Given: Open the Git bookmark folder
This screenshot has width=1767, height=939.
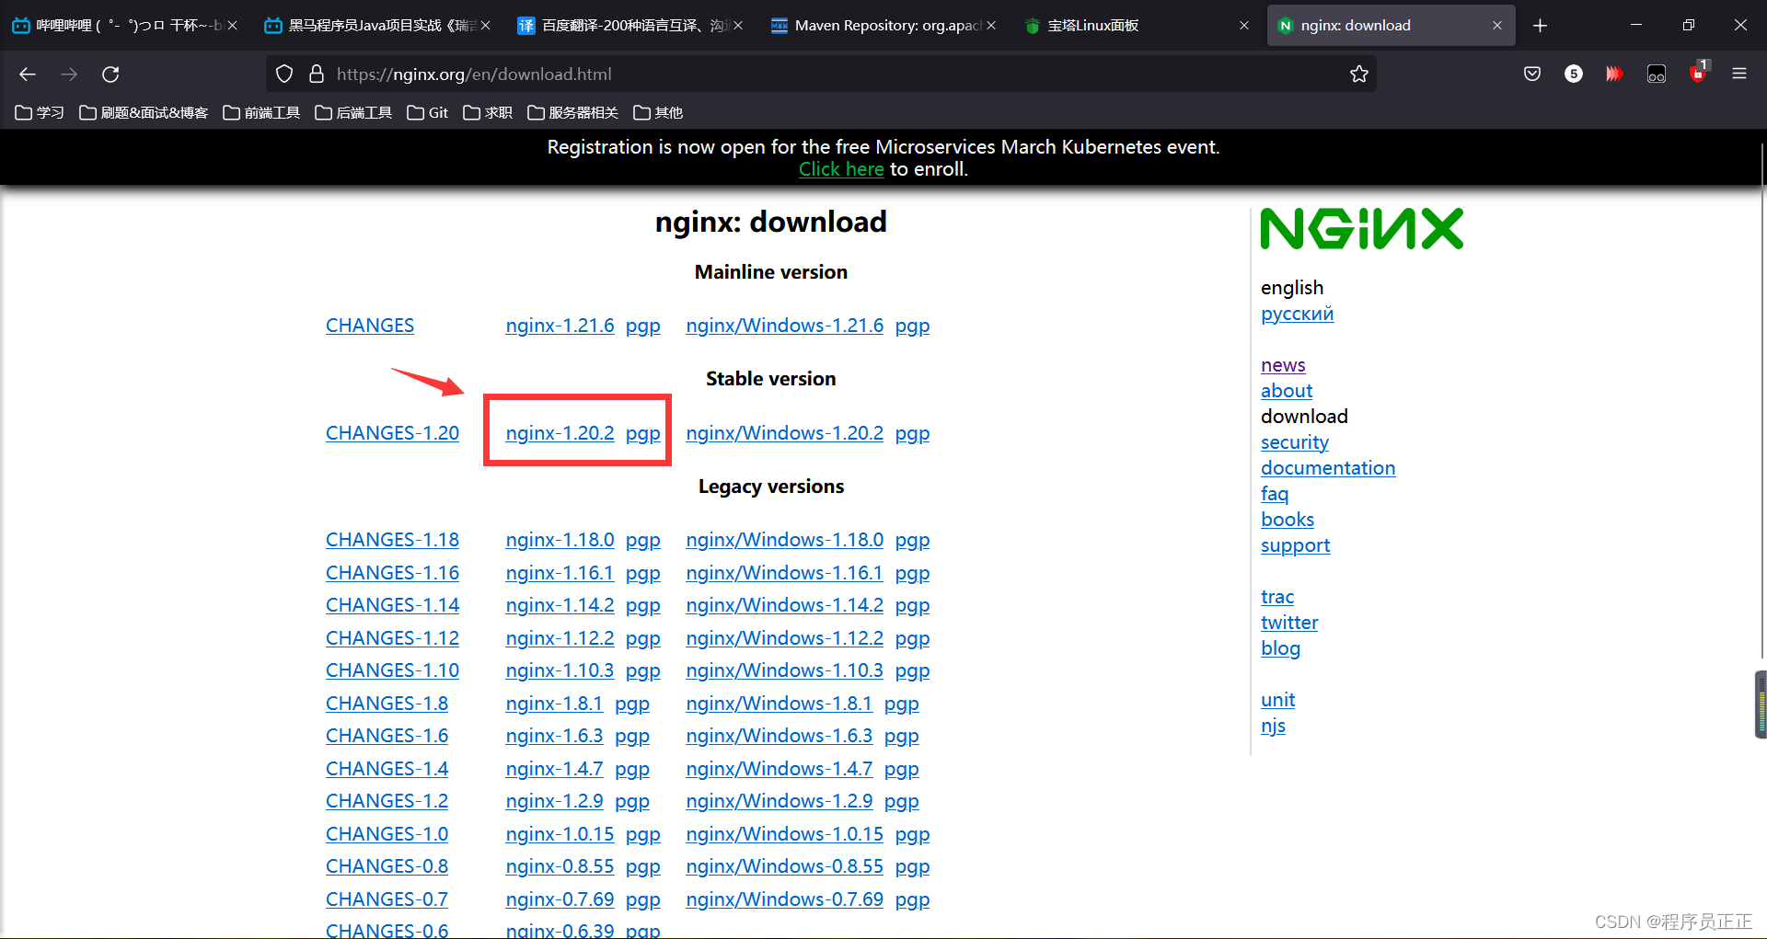Looking at the screenshot, I should [x=428, y=112].
